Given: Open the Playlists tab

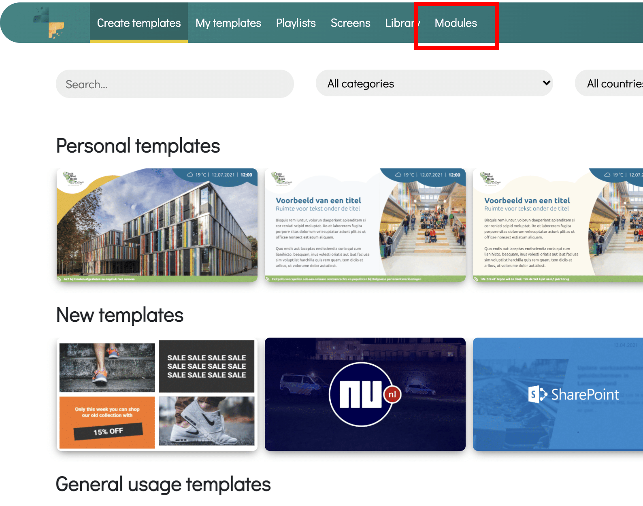Looking at the screenshot, I should (296, 23).
